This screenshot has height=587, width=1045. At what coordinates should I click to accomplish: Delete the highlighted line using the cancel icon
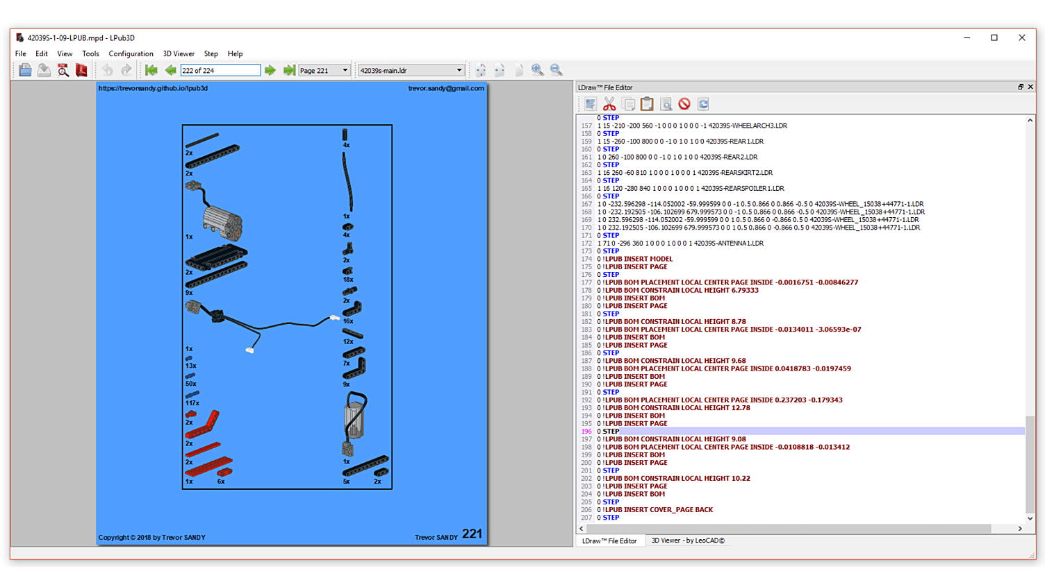tap(684, 103)
